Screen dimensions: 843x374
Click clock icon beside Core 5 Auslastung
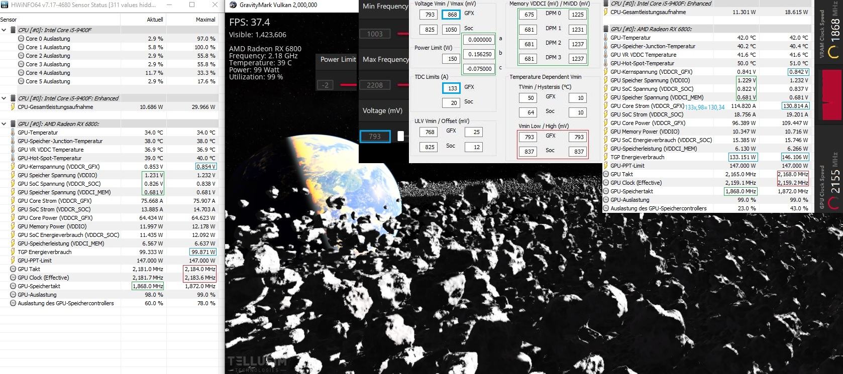coord(21,81)
